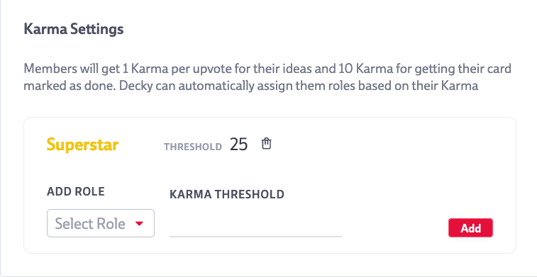Click empty space right of the trash icon
This screenshot has height=277, width=537.
(377, 144)
